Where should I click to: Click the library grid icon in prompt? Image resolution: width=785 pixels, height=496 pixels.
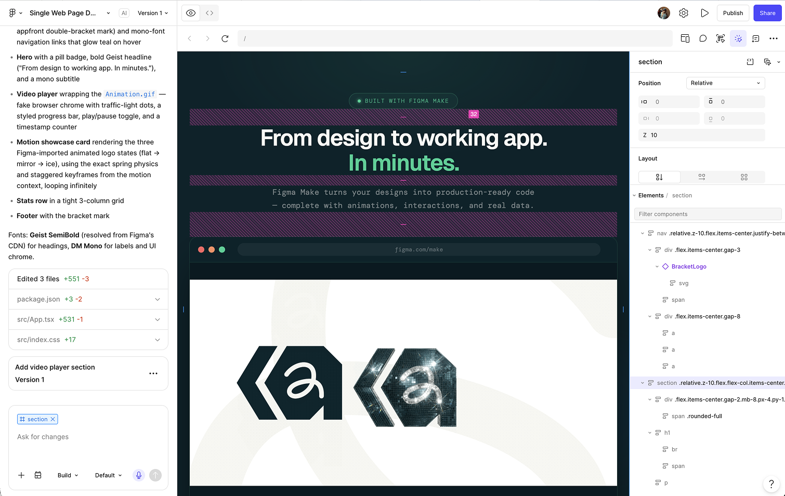(x=38, y=475)
